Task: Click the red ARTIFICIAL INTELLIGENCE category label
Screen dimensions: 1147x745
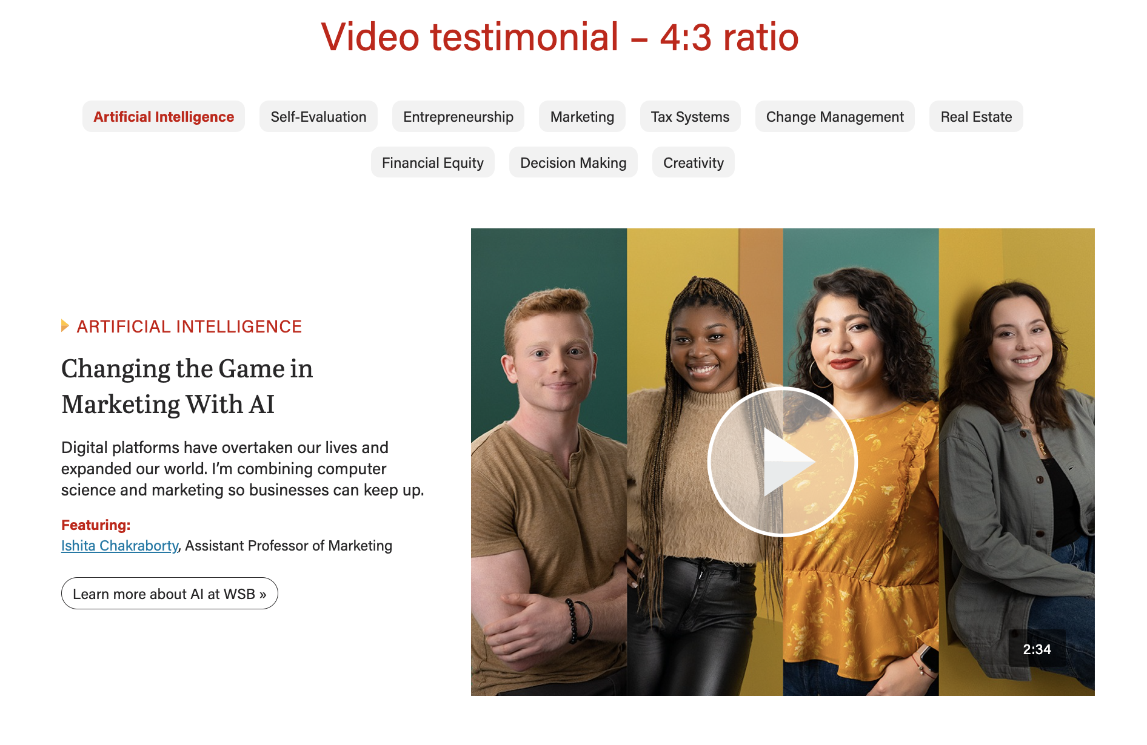Action: 189,326
